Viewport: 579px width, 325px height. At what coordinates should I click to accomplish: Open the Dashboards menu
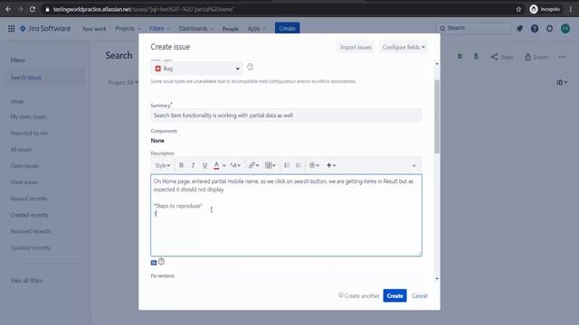tap(195, 28)
